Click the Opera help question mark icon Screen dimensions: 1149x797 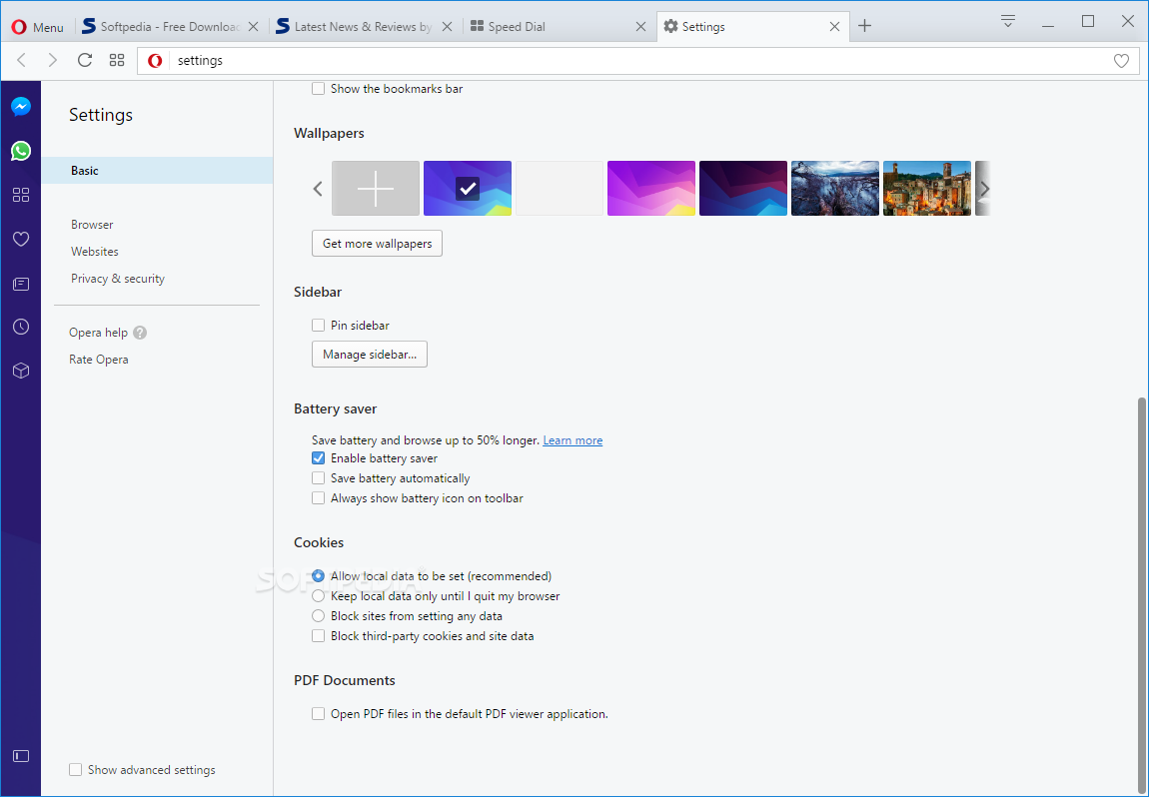point(140,333)
